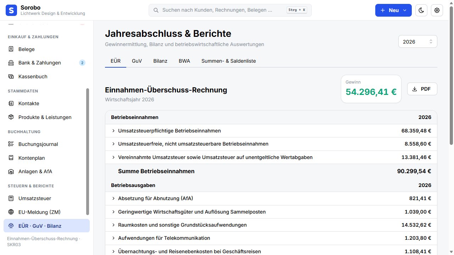Click the Belege receipt icon in sidebar

11,49
